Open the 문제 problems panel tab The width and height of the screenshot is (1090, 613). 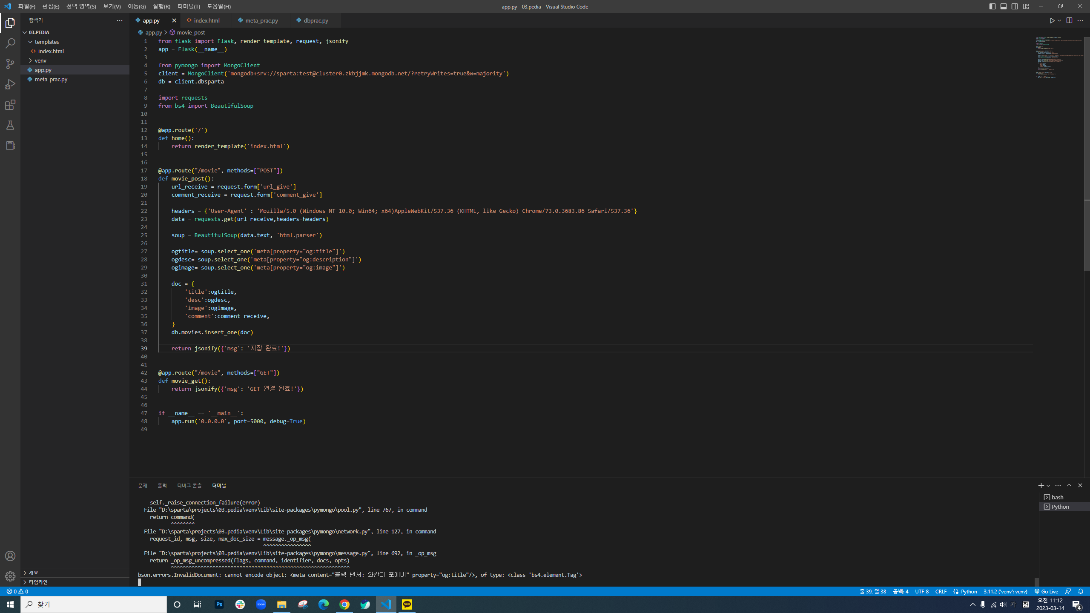tap(143, 485)
